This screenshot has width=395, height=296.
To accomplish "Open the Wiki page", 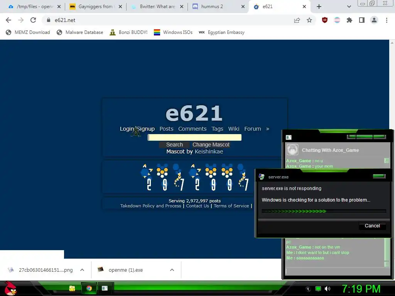I will (x=233, y=129).
